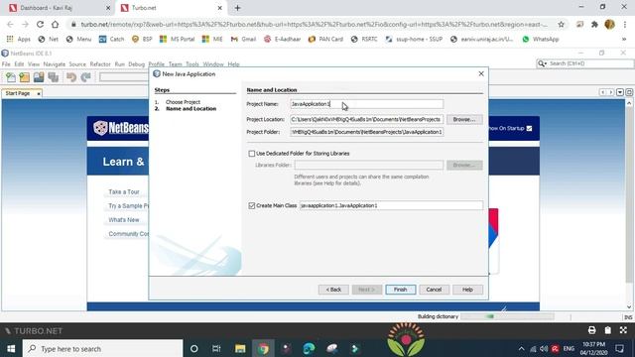635x357 pixels.
Task: Click the browser address bar URL
Action: [x=314, y=24]
